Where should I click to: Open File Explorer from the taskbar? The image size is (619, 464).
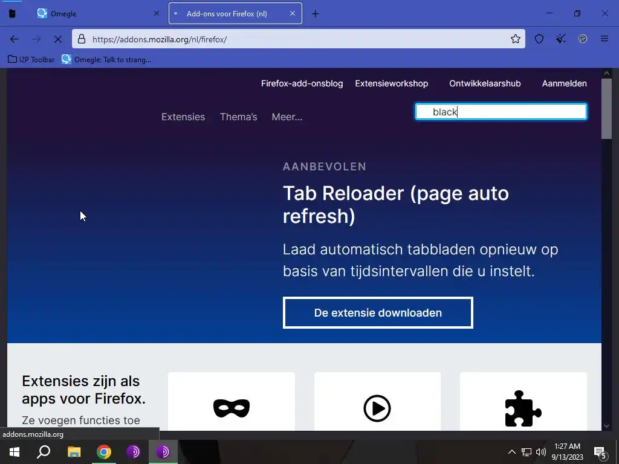(x=74, y=452)
